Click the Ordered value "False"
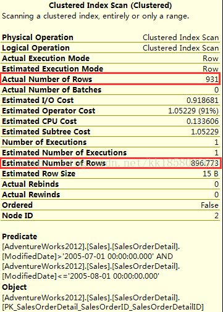Viewport: 223px width, 312px height. pyautogui.click(x=209, y=205)
